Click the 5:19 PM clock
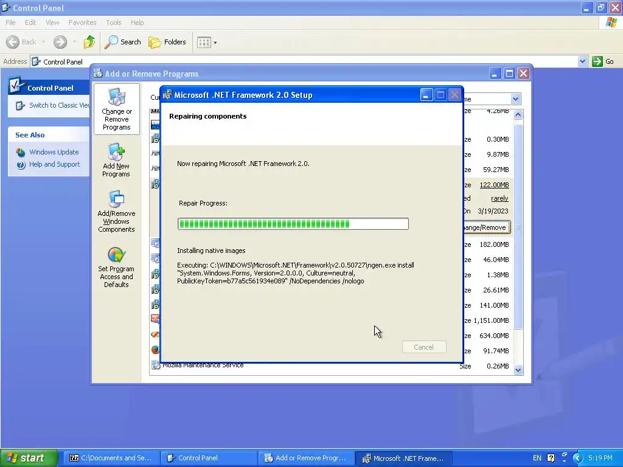 click(600, 458)
